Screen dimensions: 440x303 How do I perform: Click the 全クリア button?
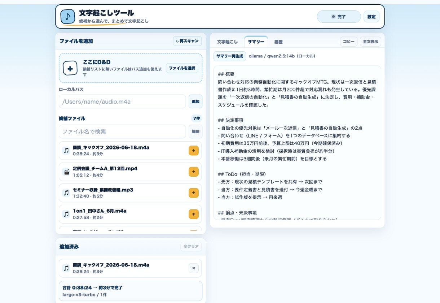coord(191,247)
